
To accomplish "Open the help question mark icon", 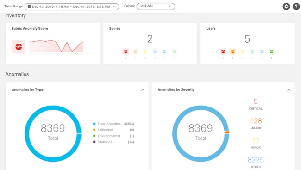I will pyautogui.click(x=296, y=6).
